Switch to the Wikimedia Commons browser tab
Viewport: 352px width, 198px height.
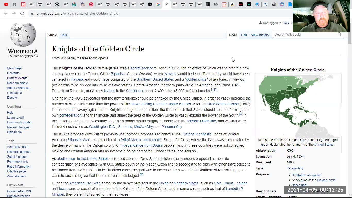click(x=74, y=4)
